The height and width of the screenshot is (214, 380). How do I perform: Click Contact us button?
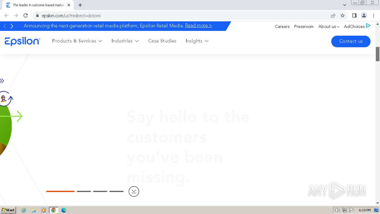pos(351,41)
